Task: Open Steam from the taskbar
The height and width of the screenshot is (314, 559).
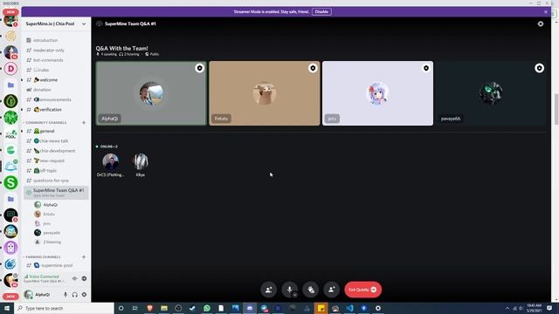Action: [x=192, y=308]
